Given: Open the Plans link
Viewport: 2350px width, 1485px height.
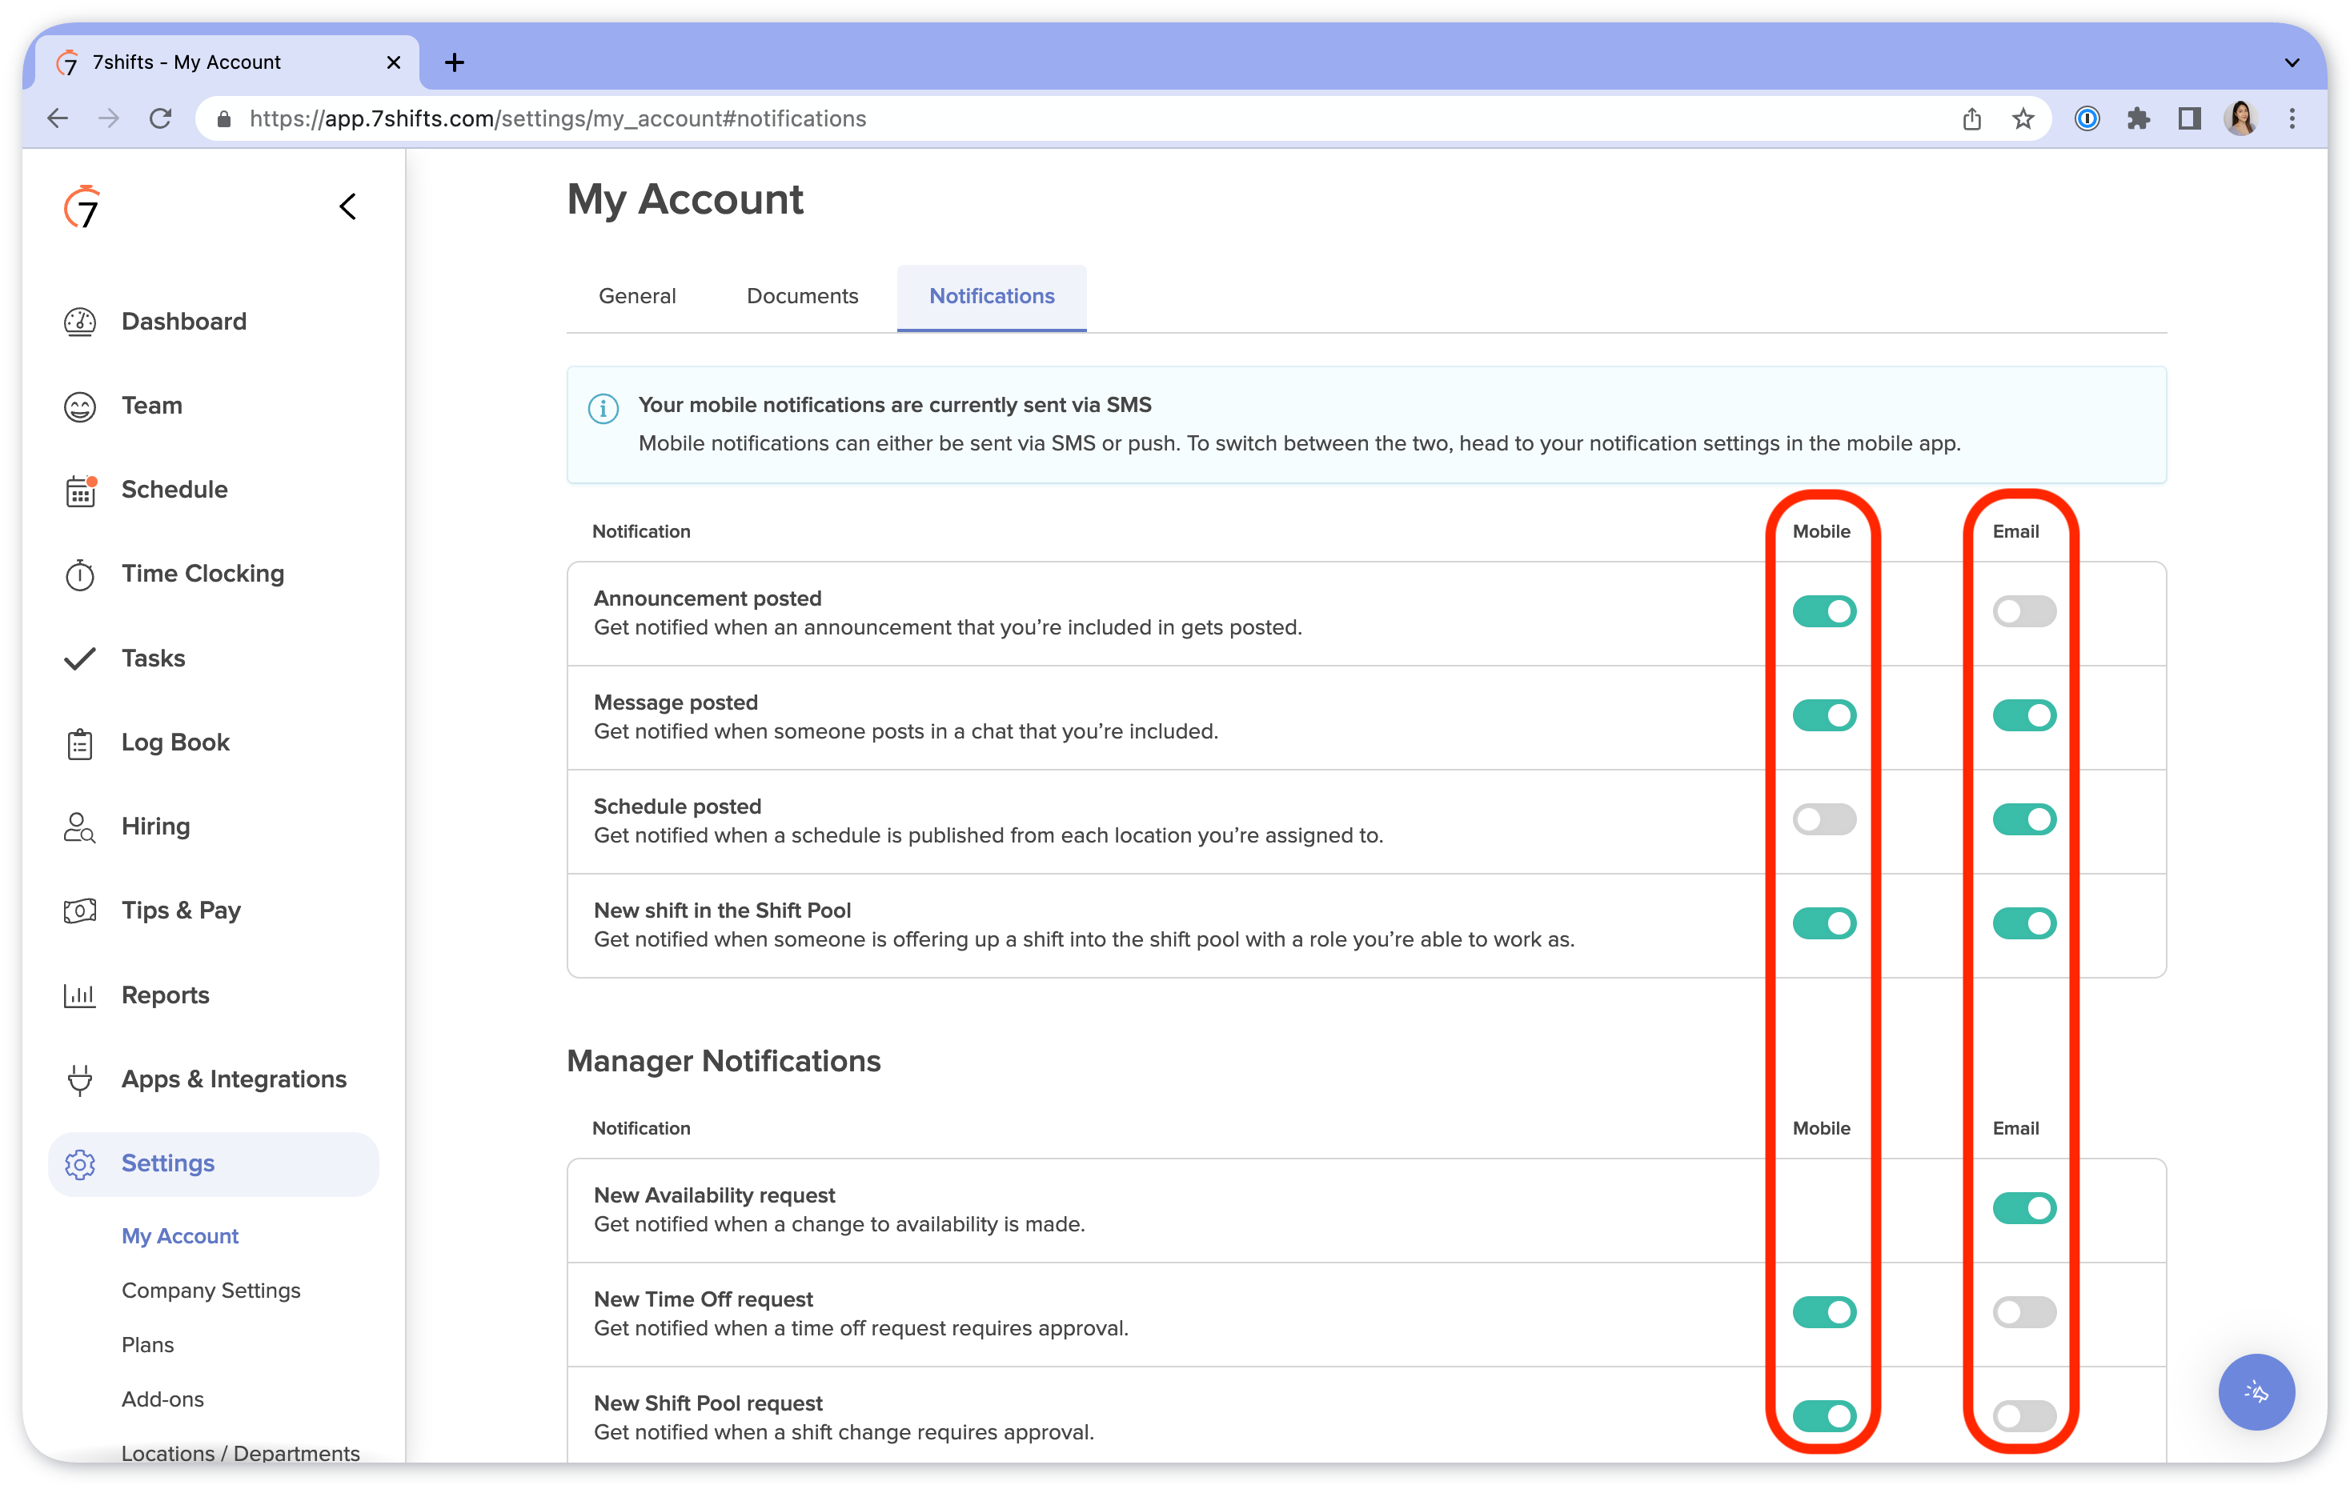Looking at the screenshot, I should pyautogui.click(x=147, y=1344).
